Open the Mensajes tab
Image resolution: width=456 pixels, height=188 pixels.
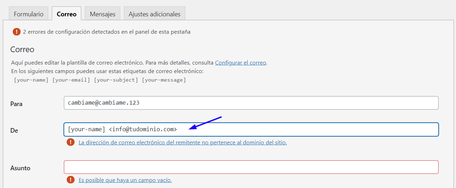pyautogui.click(x=103, y=14)
